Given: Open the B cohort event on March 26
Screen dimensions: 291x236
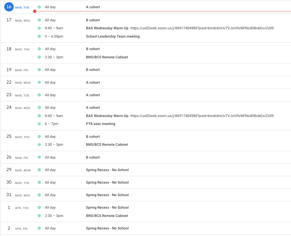Looking at the screenshot, I should coord(93,157).
